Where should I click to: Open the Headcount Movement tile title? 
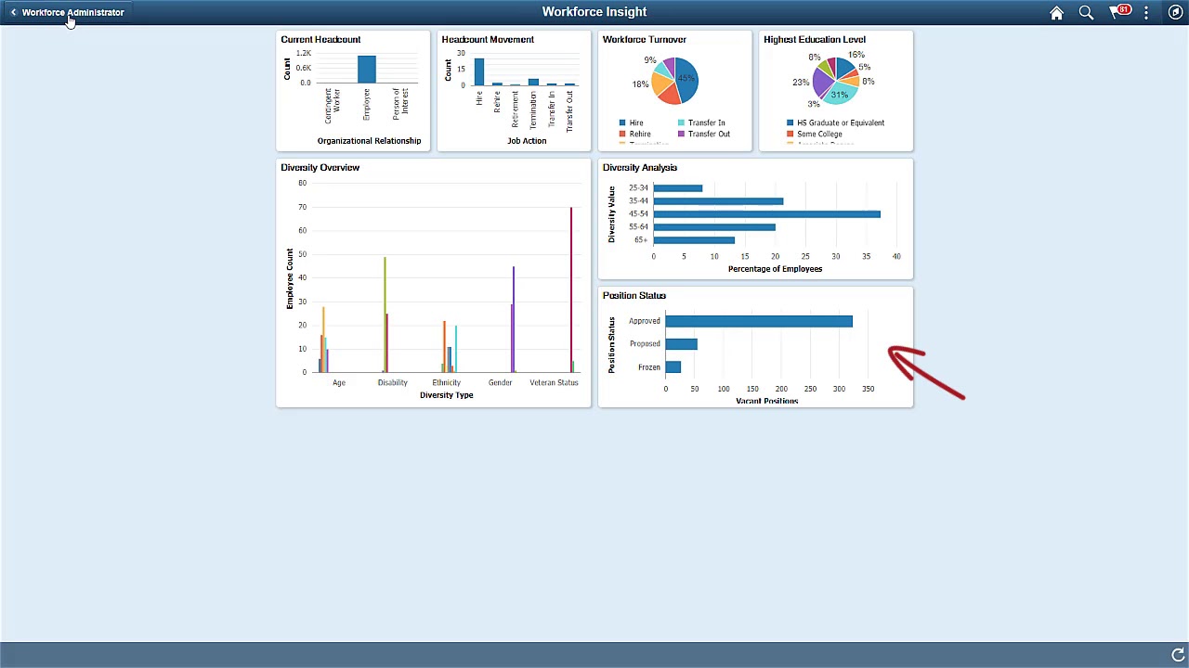click(488, 39)
